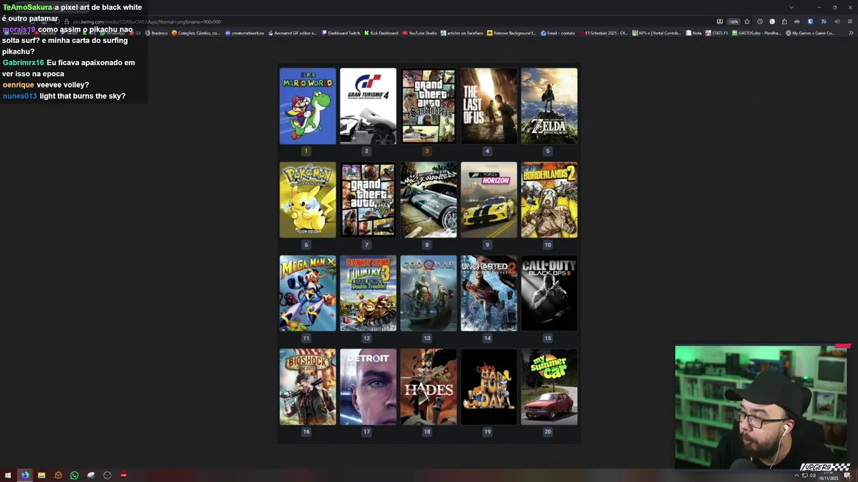This screenshot has height=482, width=858.
Task: Click the Forza Horizon cover
Action: 489,199
